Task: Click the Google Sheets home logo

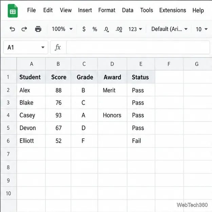Action: (13, 11)
